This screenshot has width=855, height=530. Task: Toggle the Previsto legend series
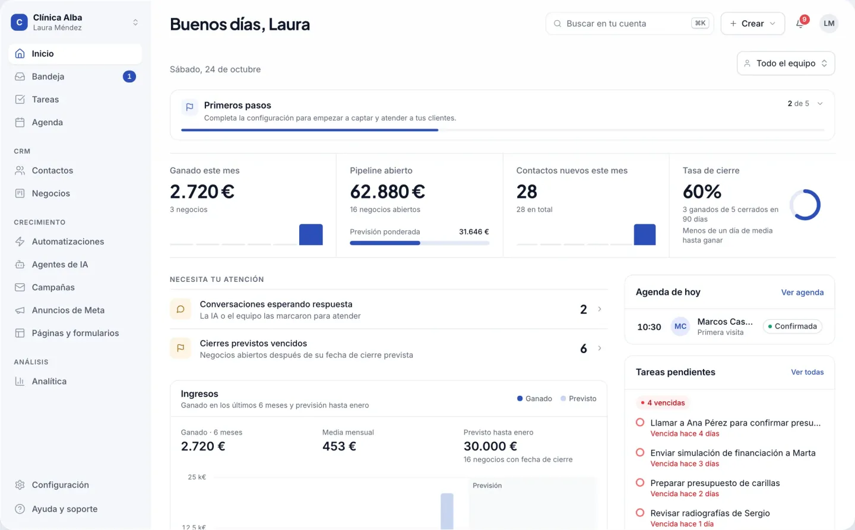pos(578,399)
